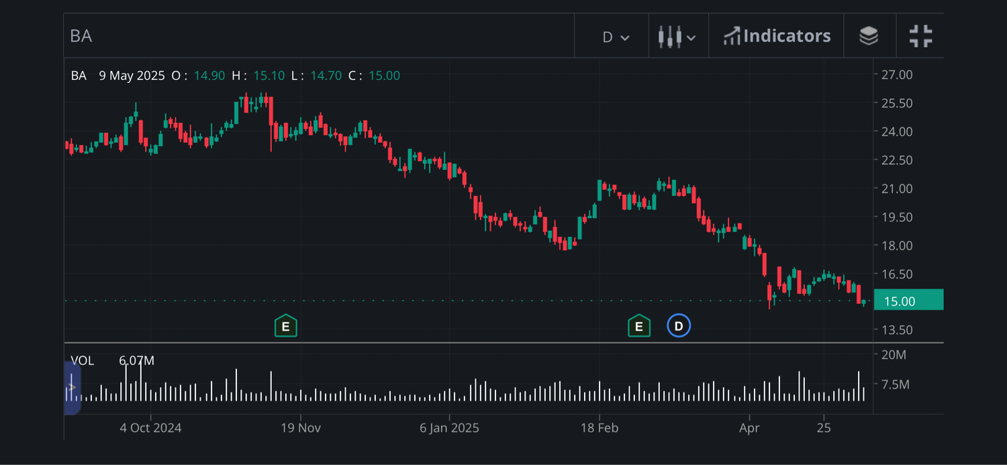1007x465 pixels.
Task: Open the Indicators panel
Action: pos(777,36)
